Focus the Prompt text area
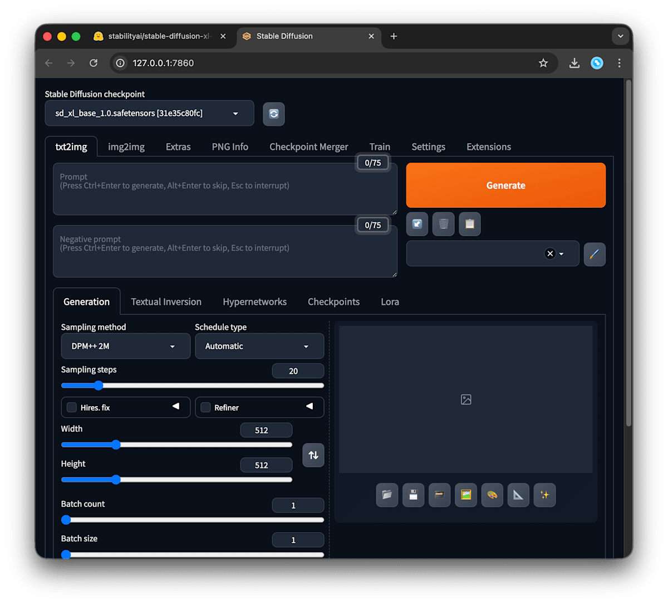668x605 pixels. tap(225, 189)
